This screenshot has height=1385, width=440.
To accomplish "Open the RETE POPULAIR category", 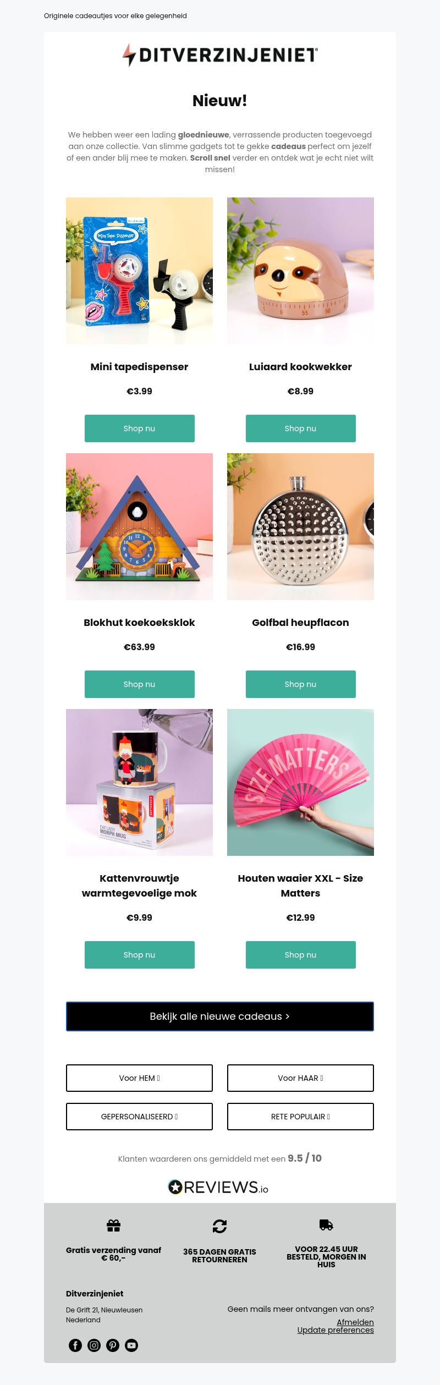I will pos(300,1117).
